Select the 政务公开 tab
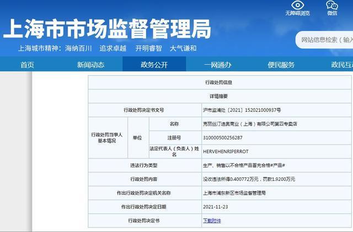The width and height of the screenshot is (353, 232). 154,64
